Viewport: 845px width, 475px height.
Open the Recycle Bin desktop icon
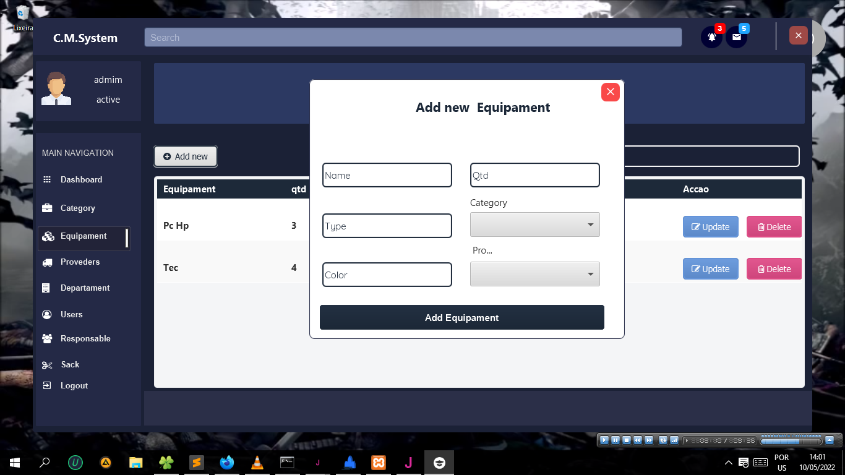click(x=23, y=18)
